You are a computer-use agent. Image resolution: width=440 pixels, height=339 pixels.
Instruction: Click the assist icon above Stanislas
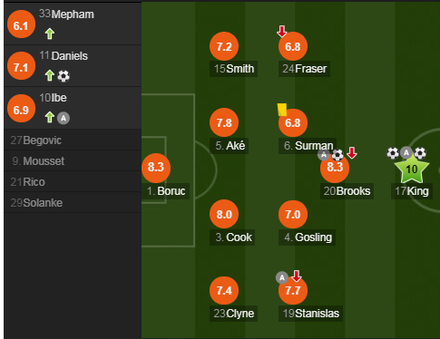pyautogui.click(x=282, y=277)
